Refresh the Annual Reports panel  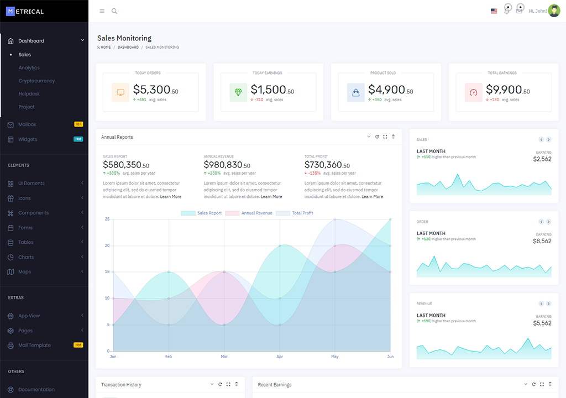tap(377, 137)
